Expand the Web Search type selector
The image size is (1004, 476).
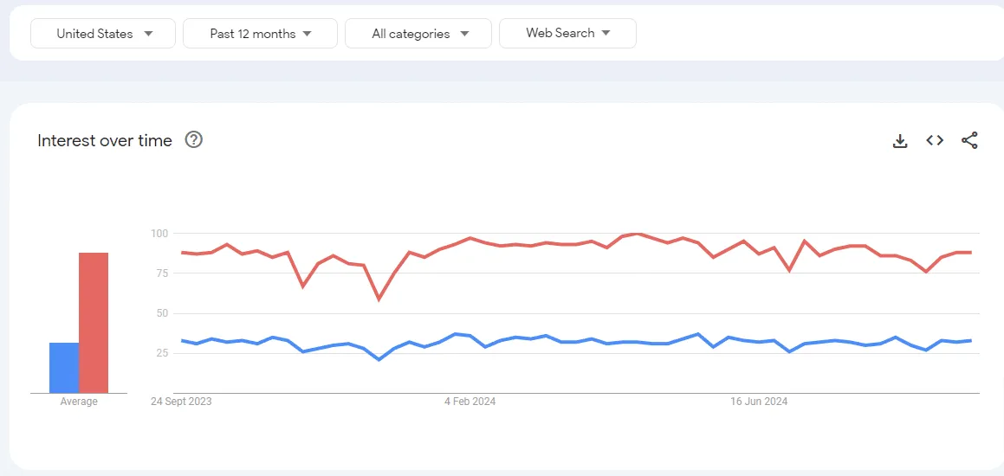click(x=567, y=33)
